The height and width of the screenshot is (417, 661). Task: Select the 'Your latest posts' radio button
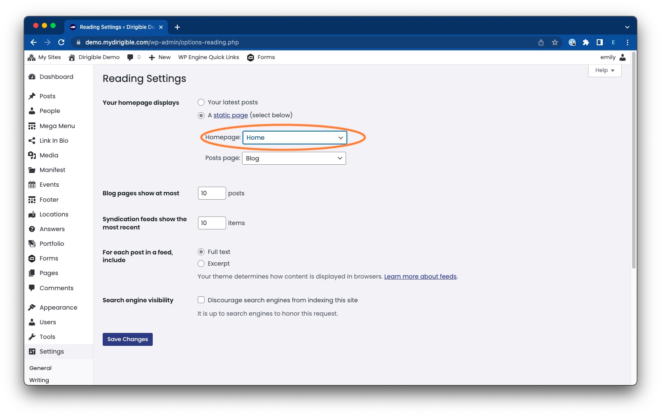click(201, 102)
